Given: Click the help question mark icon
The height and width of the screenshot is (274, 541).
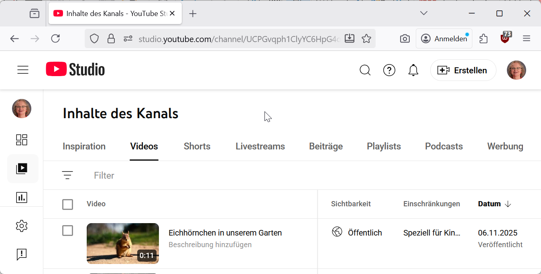Looking at the screenshot, I should click(x=389, y=71).
